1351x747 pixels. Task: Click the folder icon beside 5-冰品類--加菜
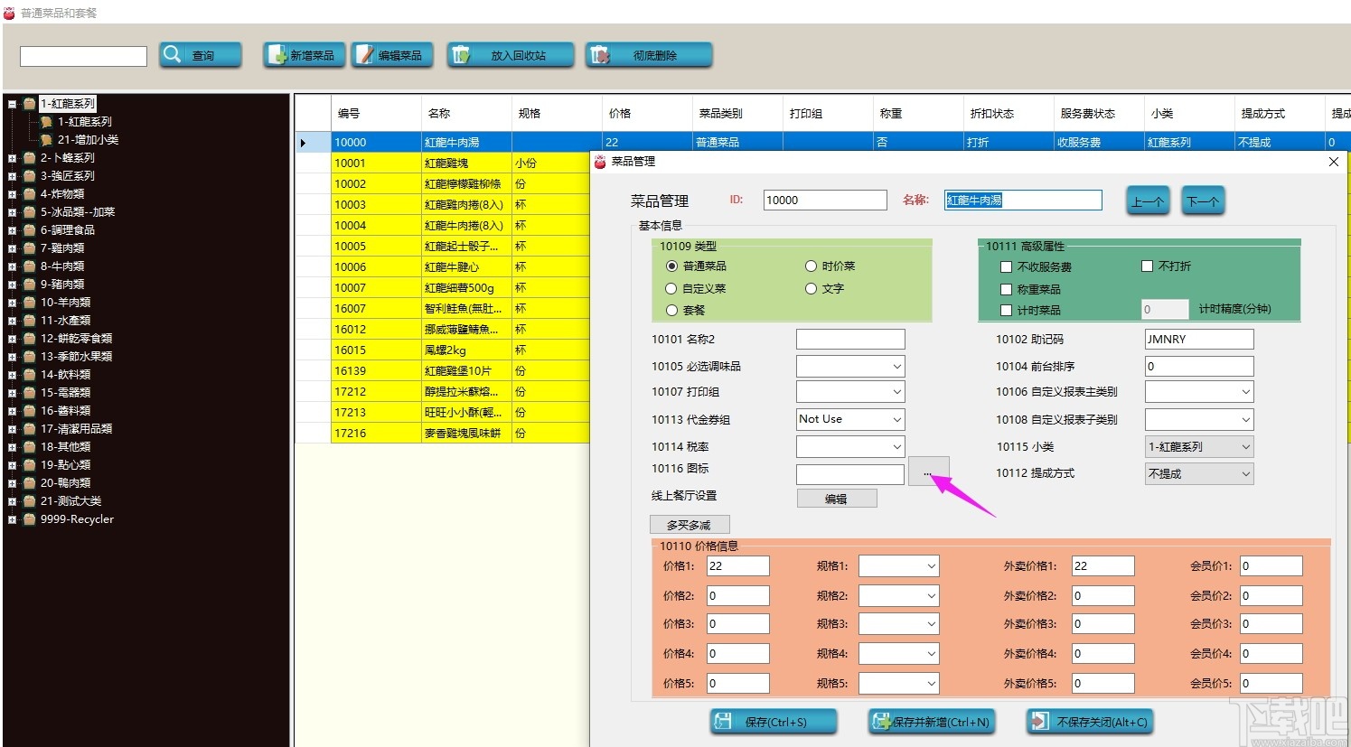pos(30,212)
